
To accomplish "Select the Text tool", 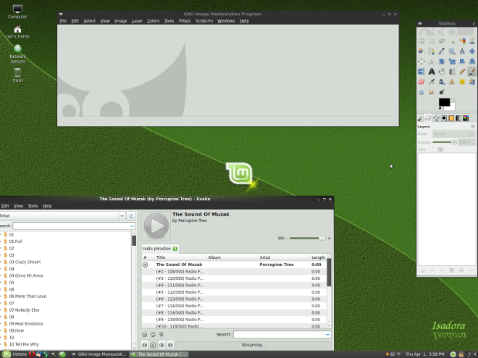I will click(x=432, y=72).
